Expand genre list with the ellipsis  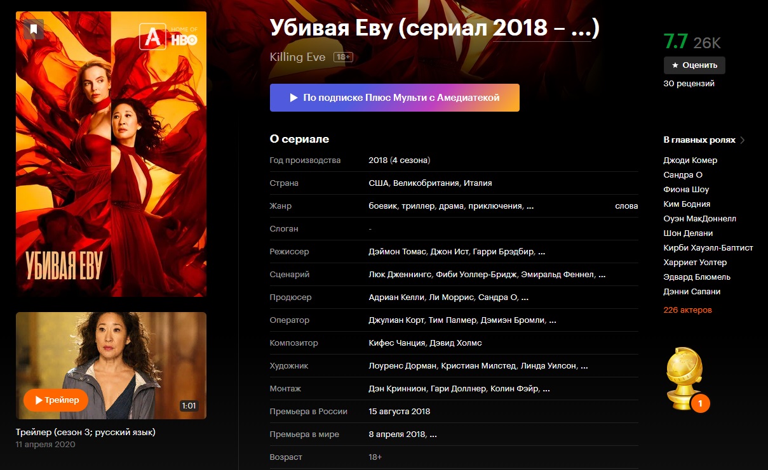pos(530,206)
